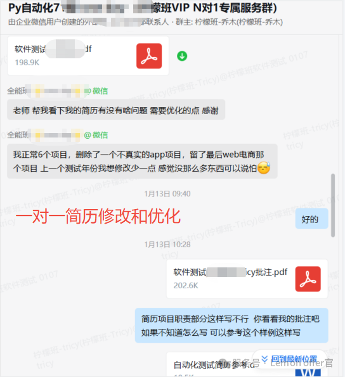Click the 1月13日 09:40 timestamp
The image size is (345, 377).
(x=167, y=194)
